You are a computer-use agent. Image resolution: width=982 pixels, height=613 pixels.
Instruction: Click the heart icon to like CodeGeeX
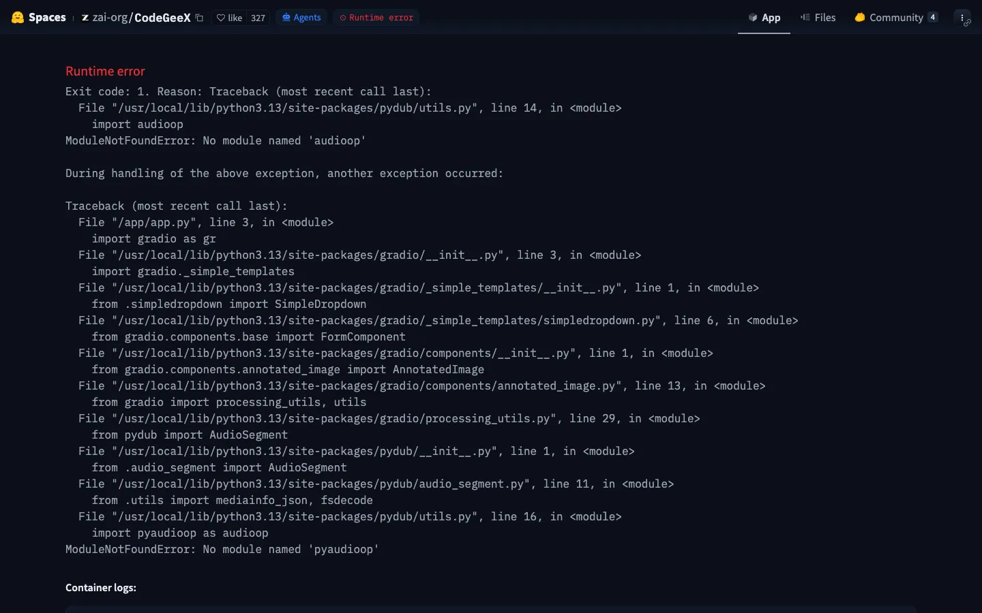coord(220,18)
